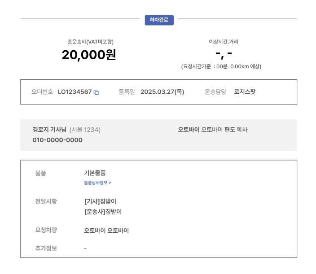Image resolution: width=316 pixels, height=274 pixels.
Task: Select the carrier name 로지스팟
Action: coord(245,91)
